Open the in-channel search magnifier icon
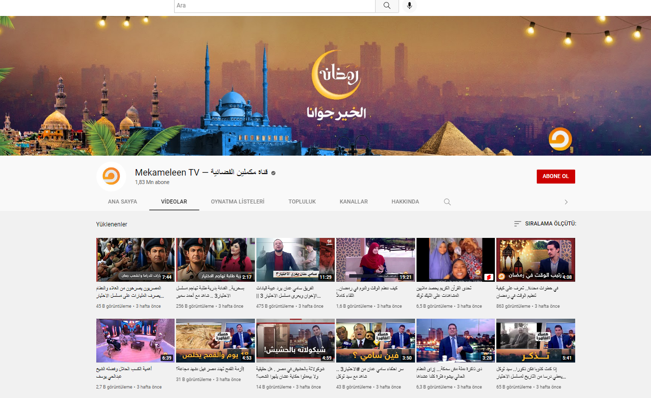The height and width of the screenshot is (398, 651). click(x=447, y=202)
